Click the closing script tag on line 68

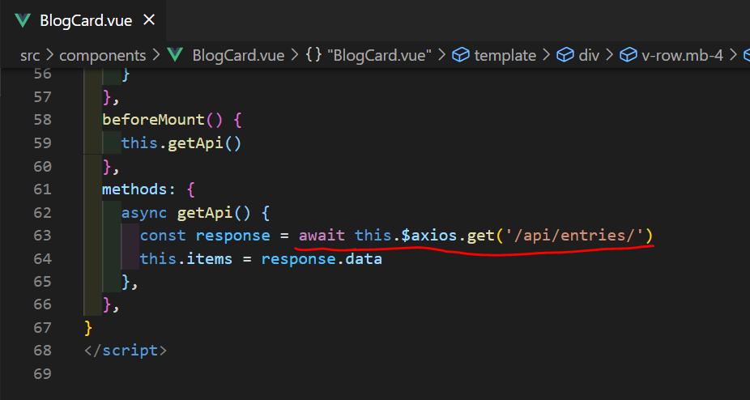click(x=126, y=351)
